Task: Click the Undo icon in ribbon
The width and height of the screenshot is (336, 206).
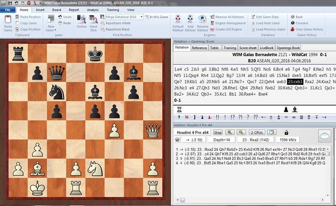Action: [60, 17]
